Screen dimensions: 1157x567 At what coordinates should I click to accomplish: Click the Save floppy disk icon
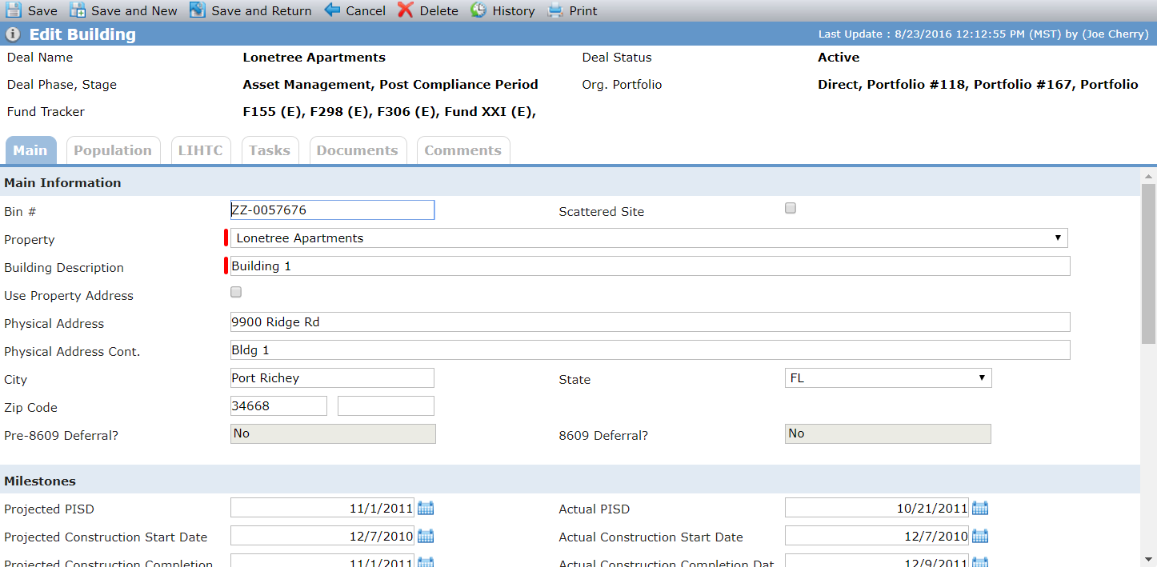point(14,10)
